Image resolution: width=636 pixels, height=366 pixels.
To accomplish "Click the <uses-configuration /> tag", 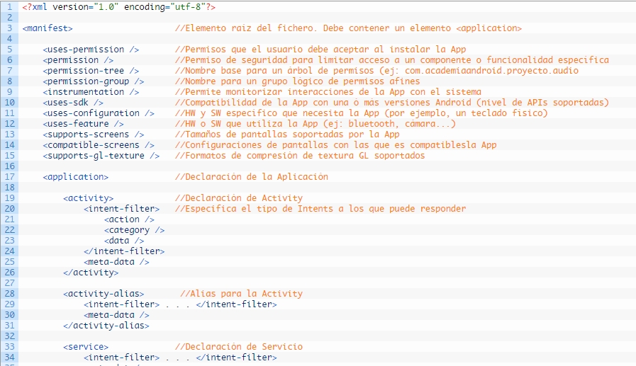I will [x=99, y=113].
